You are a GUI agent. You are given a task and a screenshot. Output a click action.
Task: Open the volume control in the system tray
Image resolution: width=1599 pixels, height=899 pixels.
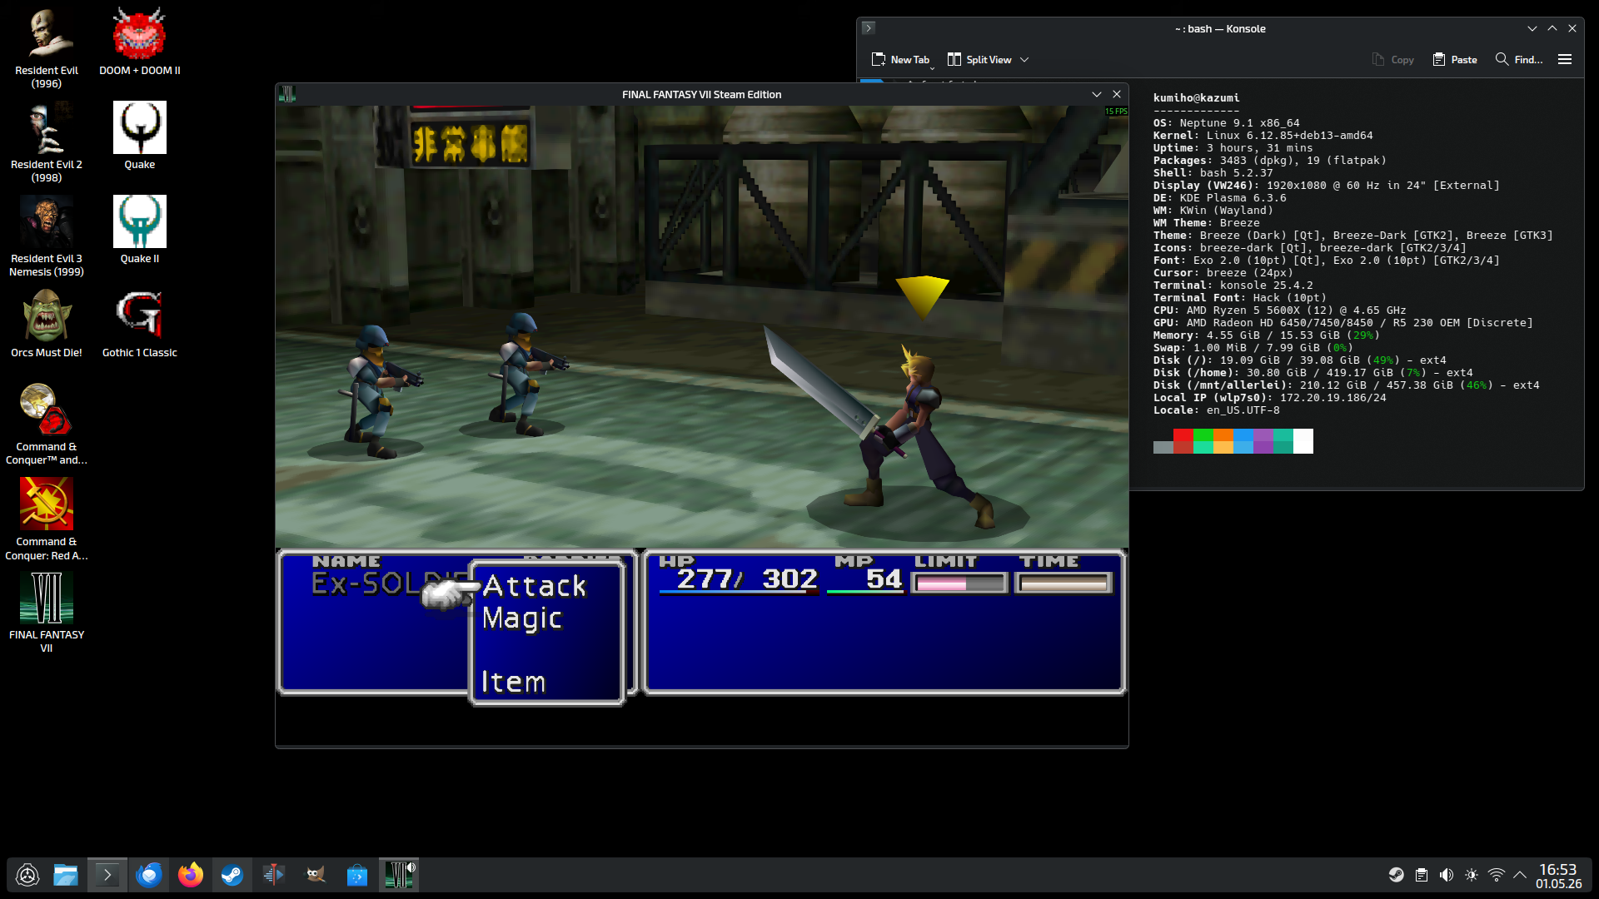1447,875
